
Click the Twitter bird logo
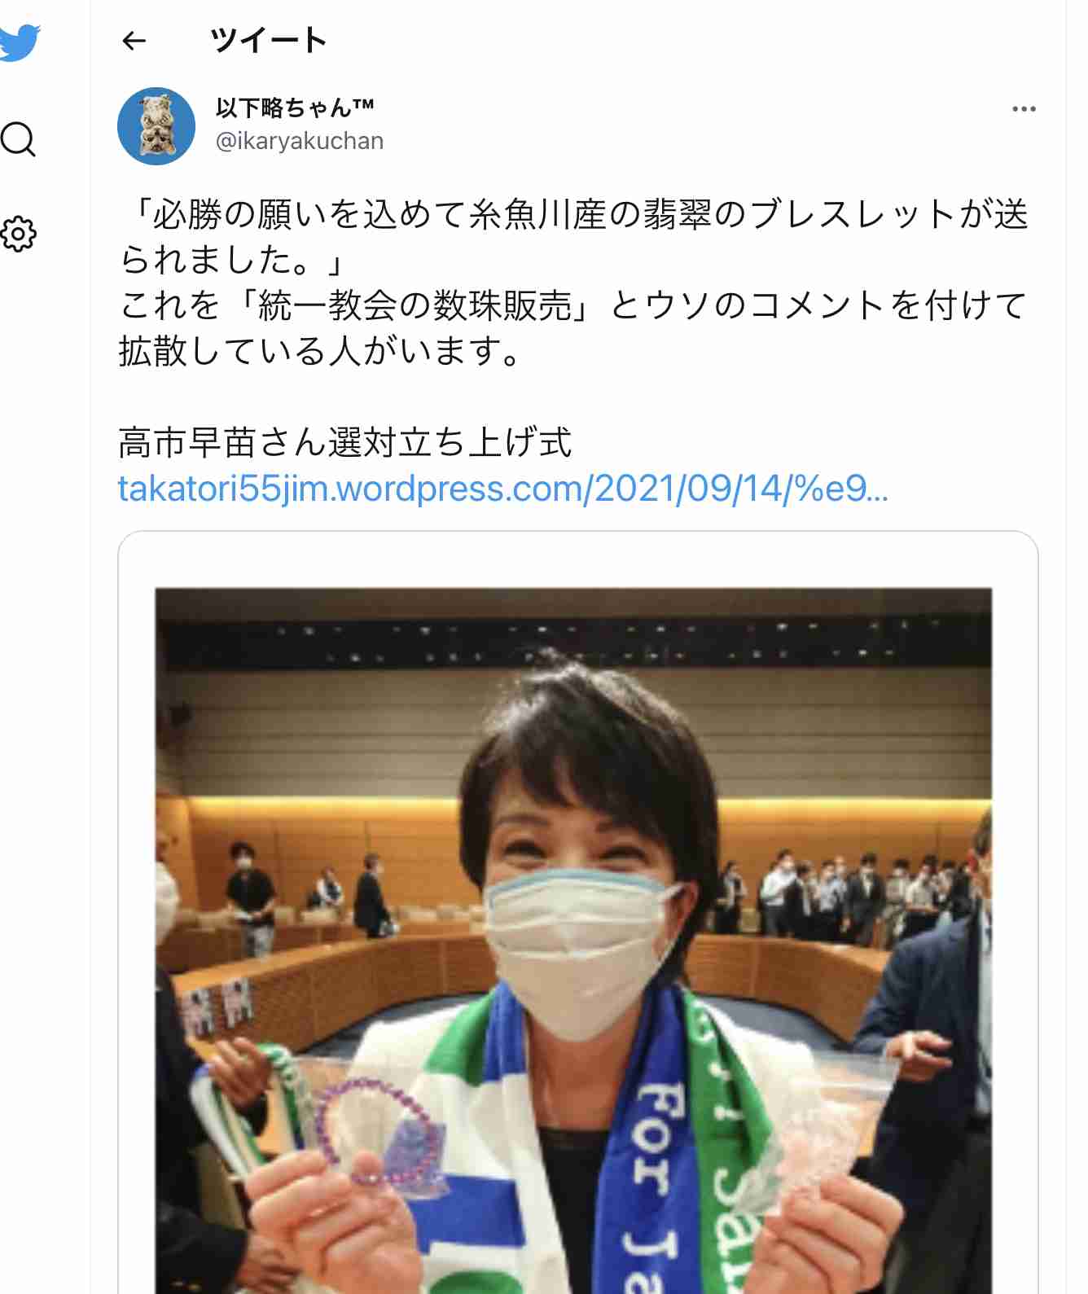[18, 42]
